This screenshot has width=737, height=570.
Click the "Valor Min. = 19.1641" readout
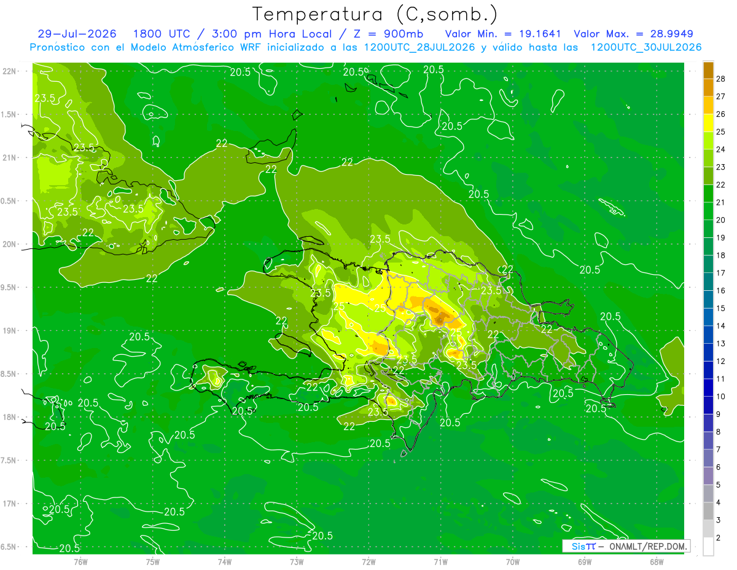(503, 34)
